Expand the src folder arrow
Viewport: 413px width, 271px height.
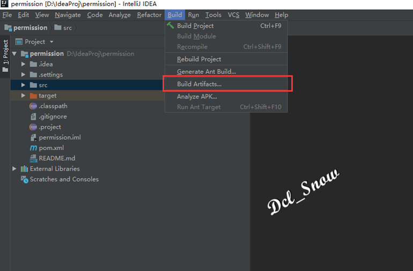[x=23, y=85]
